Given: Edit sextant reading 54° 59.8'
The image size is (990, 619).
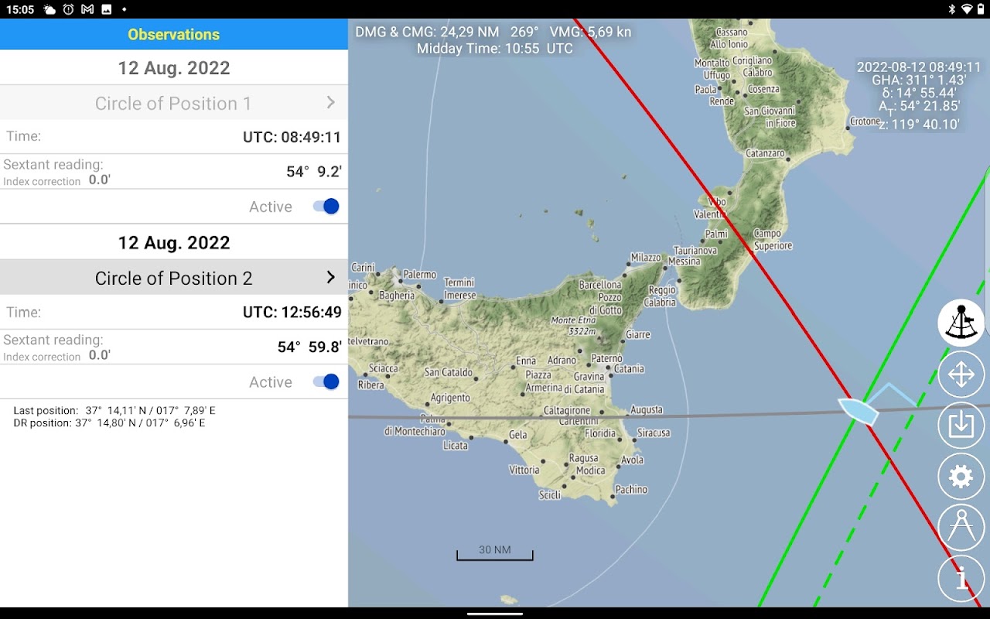Looking at the screenshot, I should (309, 347).
